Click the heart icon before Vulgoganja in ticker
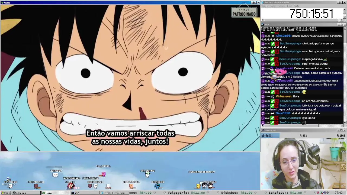The width and height of the screenshot is (347, 195). (165, 193)
